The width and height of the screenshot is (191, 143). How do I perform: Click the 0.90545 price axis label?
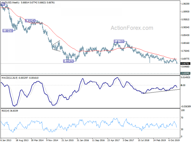[185, 27]
